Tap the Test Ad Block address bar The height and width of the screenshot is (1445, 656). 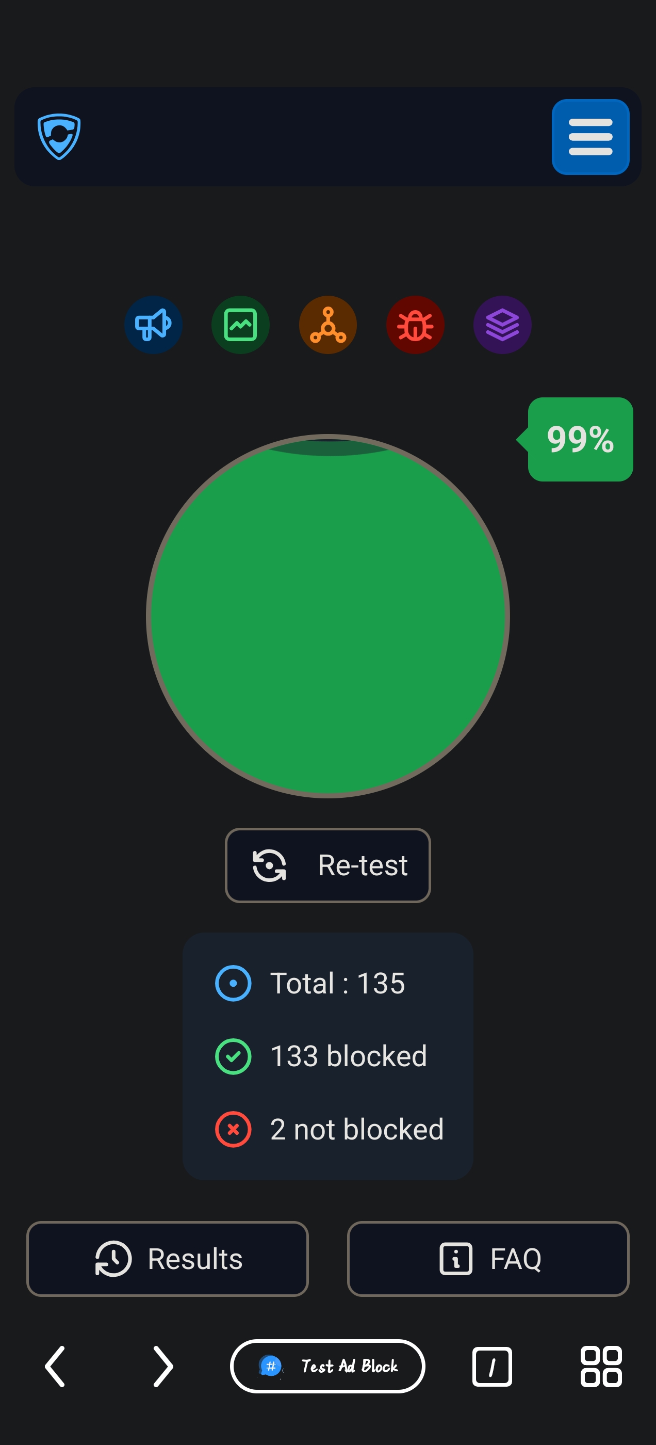coord(327,1366)
